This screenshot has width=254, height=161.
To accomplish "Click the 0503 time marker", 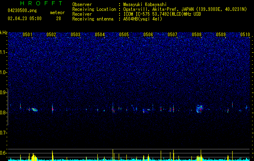I will pos(76,34).
